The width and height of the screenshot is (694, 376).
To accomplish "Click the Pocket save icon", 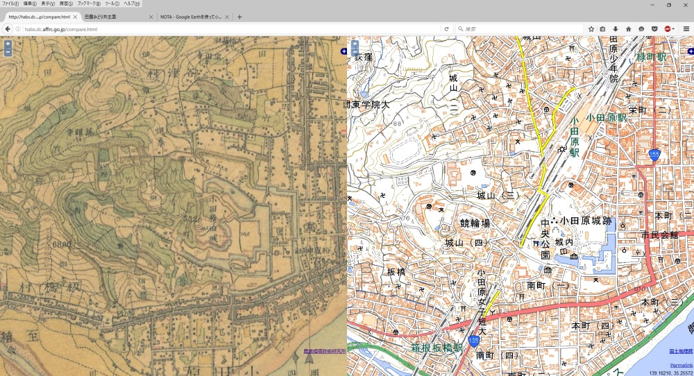I will point(654,29).
